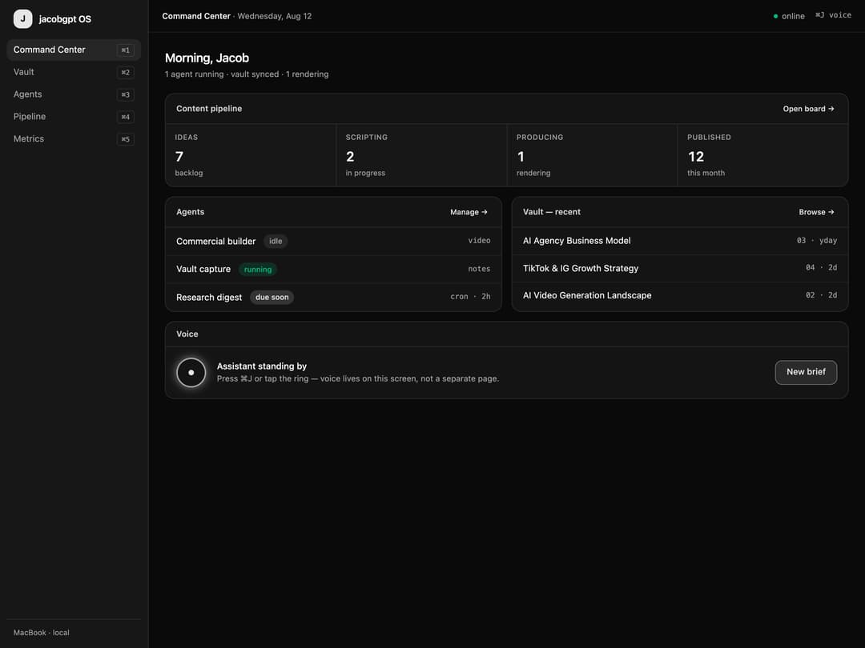Click the MacBook · local footer label
The width and height of the screenshot is (865, 648).
click(42, 633)
